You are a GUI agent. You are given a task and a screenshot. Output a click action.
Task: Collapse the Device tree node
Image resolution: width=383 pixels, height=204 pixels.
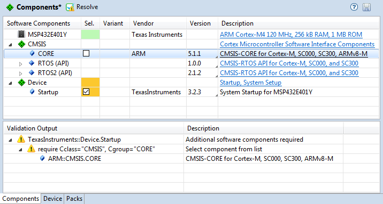pyautogui.click(x=10, y=83)
